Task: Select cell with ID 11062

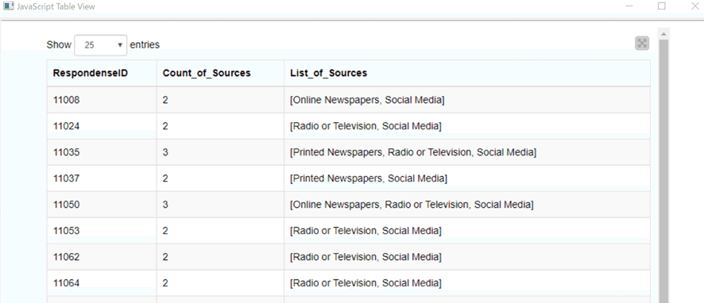Action: pyautogui.click(x=102, y=257)
